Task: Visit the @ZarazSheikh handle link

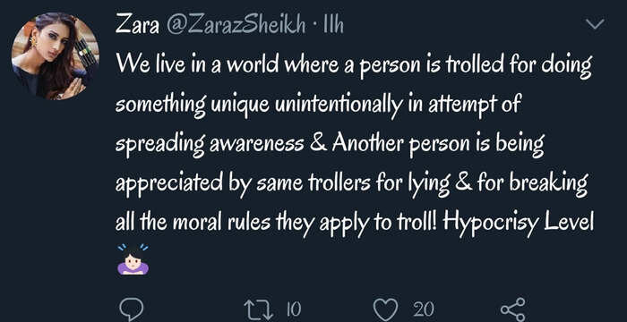Action: pos(236,26)
